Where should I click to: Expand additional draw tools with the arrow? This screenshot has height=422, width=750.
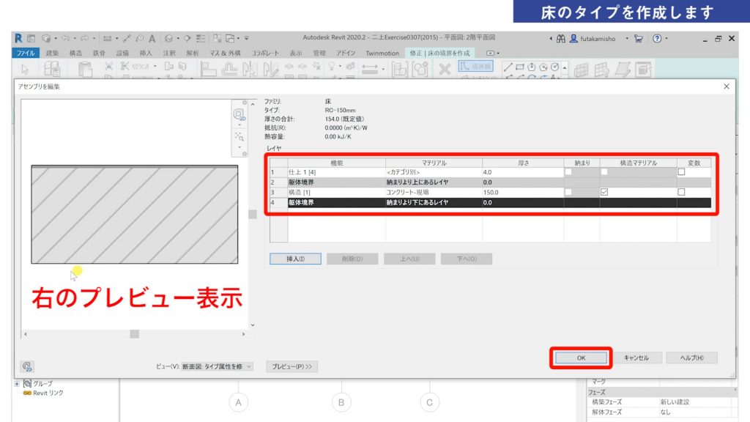pyautogui.click(x=565, y=67)
